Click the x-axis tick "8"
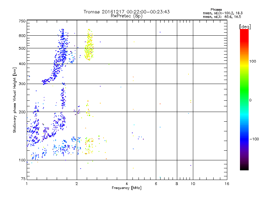The image size is (267, 200). pos(177,184)
